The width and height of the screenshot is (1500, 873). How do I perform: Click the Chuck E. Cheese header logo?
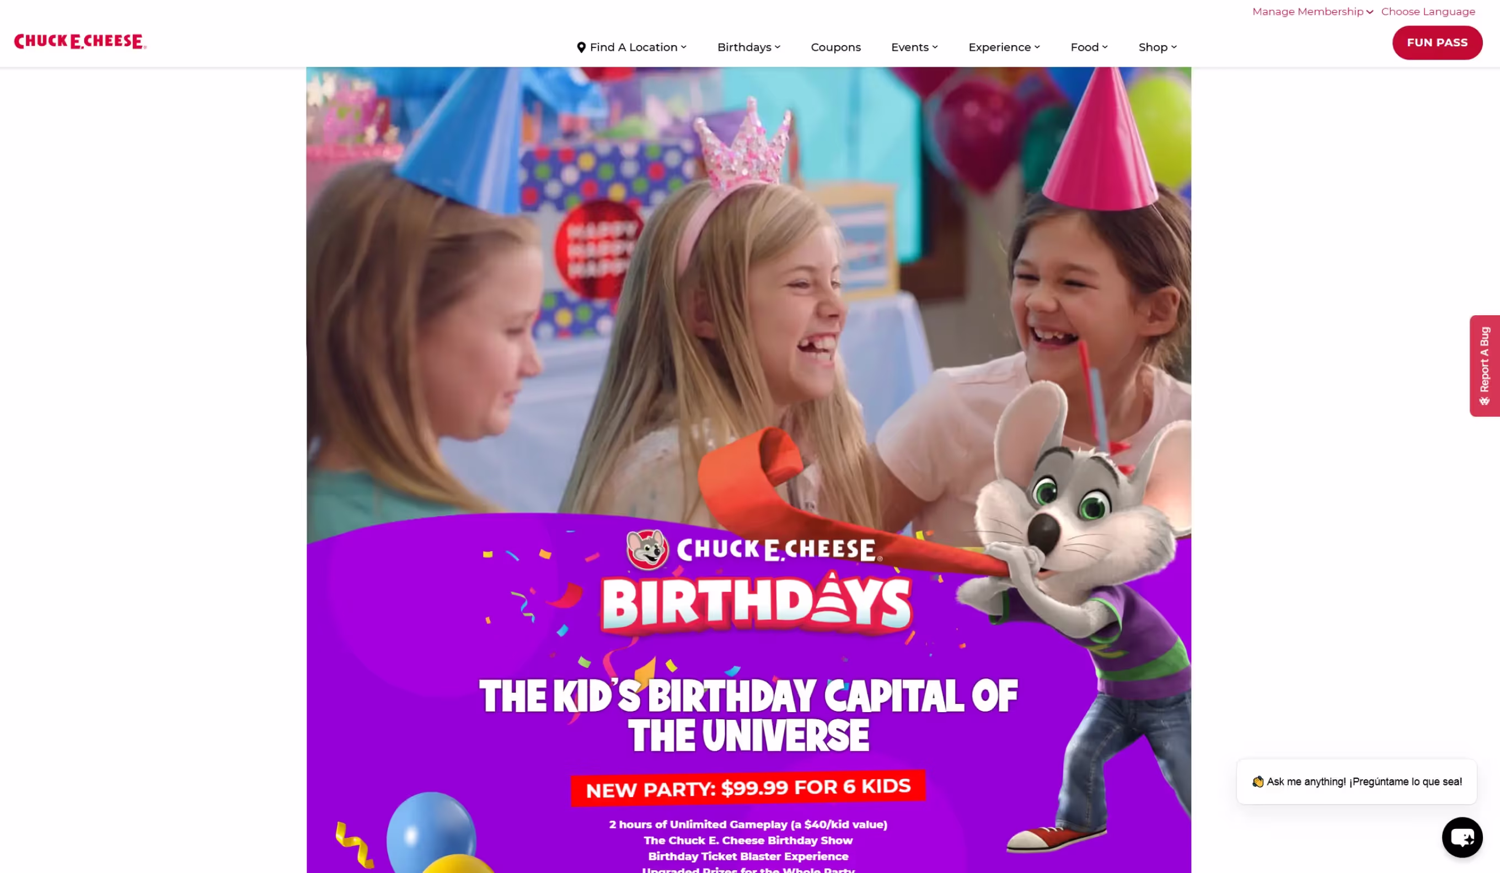pyautogui.click(x=81, y=41)
